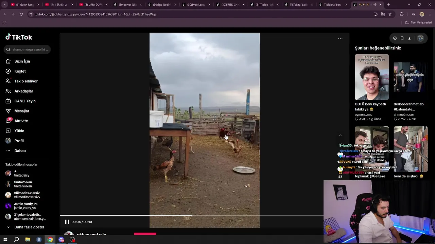Click the Aktivite notification icon
The height and width of the screenshot is (244, 435).
[8, 121]
